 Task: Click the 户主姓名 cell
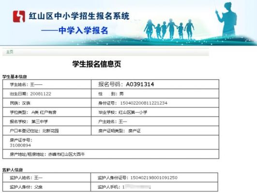155,122
